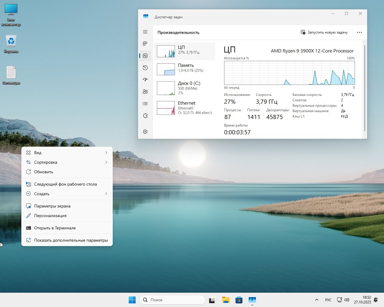Open the Task Manager options menu (three dots)

tap(359, 32)
